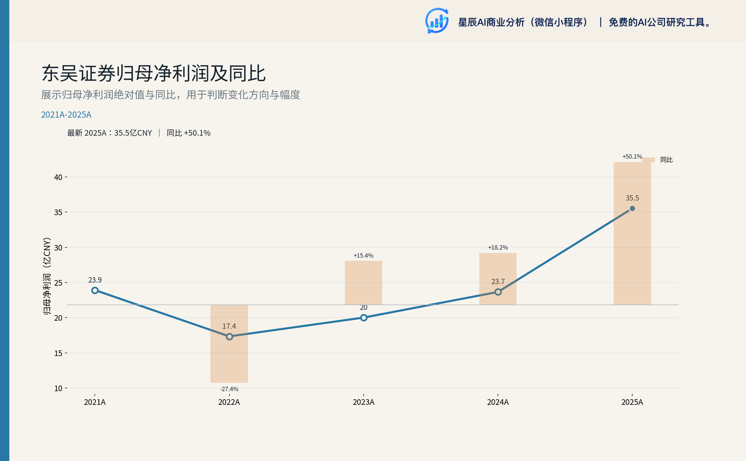Click the 2022A line data point marker

[x=229, y=337]
